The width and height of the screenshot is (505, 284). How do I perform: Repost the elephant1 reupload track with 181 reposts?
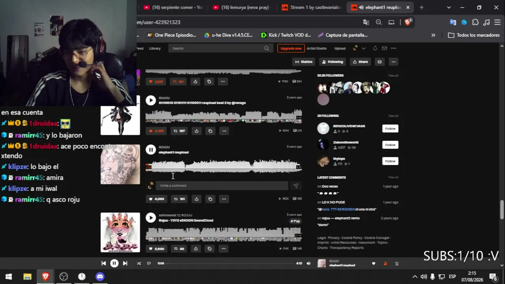pos(180,199)
